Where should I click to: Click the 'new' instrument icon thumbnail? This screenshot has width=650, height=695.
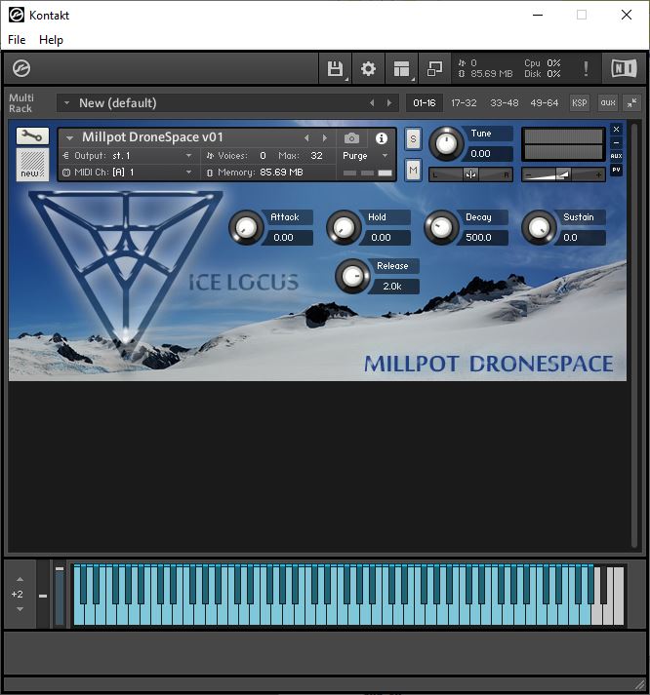(32, 164)
